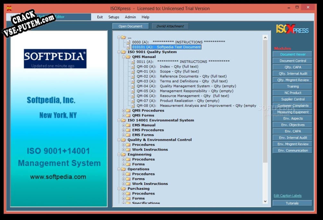Open the Customer Complaints module
The height and width of the screenshot is (220, 323).
(292, 105)
